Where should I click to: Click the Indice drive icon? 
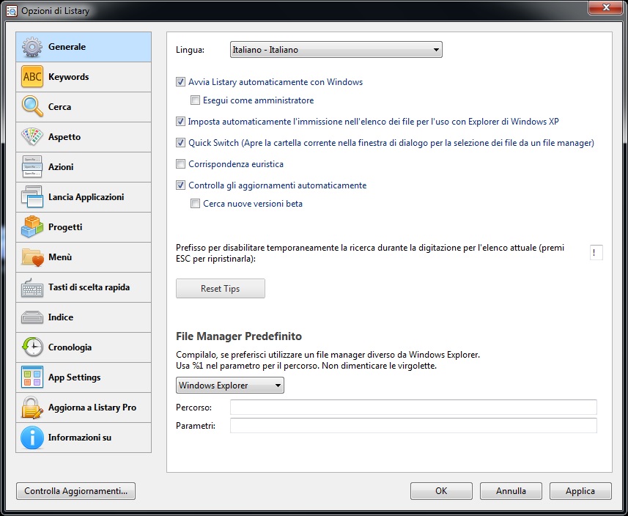tap(32, 317)
